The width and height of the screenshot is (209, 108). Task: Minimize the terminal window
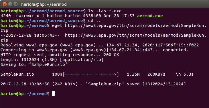coord(10,4)
